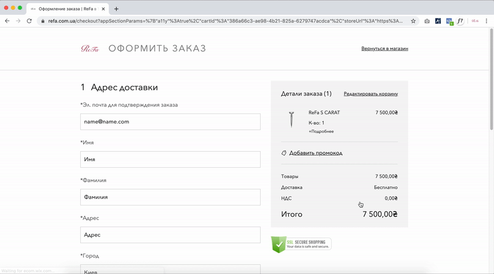
Task: Click the Адрес доставки step heading
Action: pos(124,87)
